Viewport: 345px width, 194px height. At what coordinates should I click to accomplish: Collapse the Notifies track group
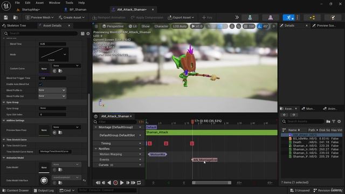[96, 149]
